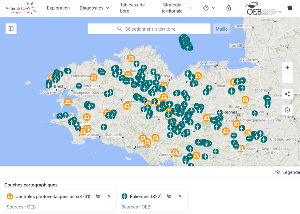Screen dimensions: 300x214
Task: Click the France map silhouette icon
Action: click(290, 8)
